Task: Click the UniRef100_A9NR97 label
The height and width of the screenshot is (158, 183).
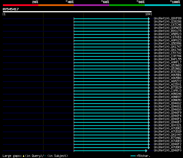Action: click(168, 97)
